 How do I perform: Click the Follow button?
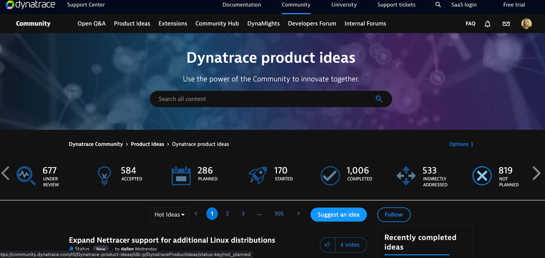point(394,214)
